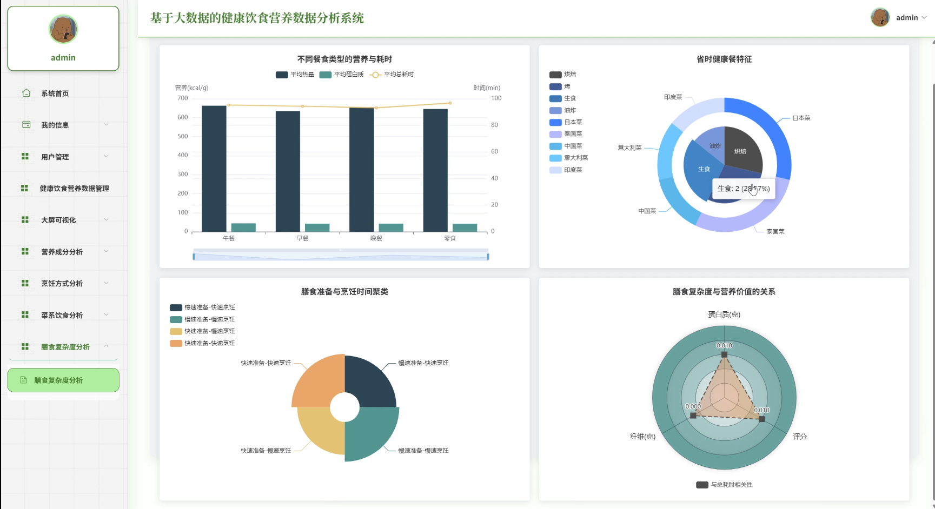
Task: Click the page title 基于大数据的健康饮食营养数据分析系统
Action: pyautogui.click(x=257, y=18)
